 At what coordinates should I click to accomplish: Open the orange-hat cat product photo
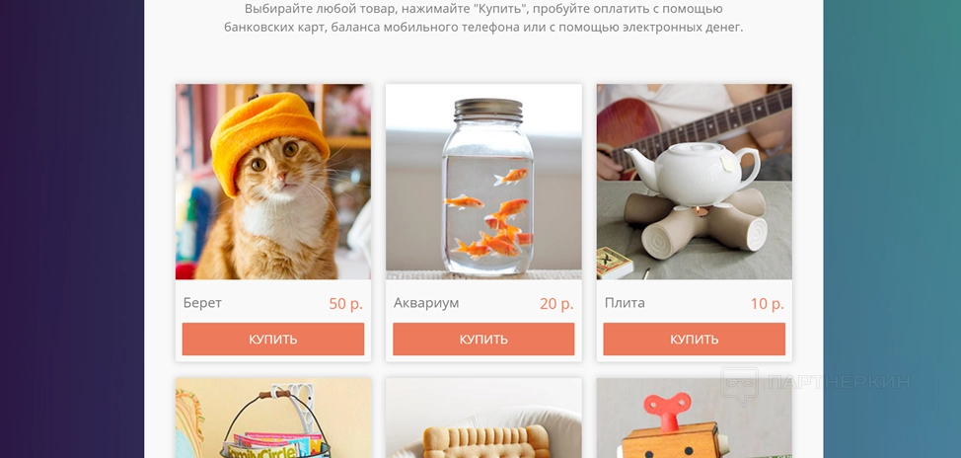(x=272, y=182)
